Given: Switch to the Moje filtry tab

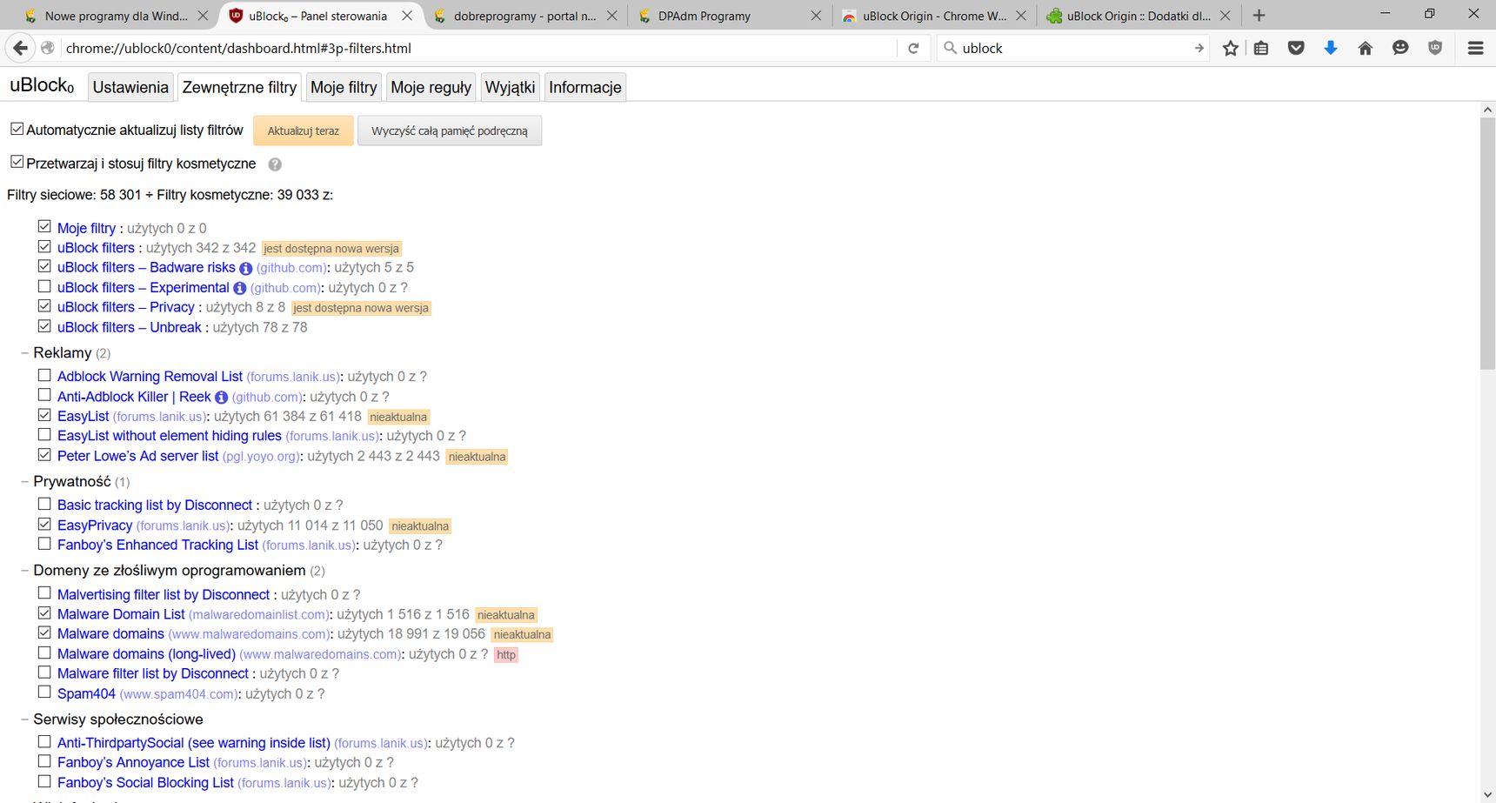Looking at the screenshot, I should click(344, 87).
